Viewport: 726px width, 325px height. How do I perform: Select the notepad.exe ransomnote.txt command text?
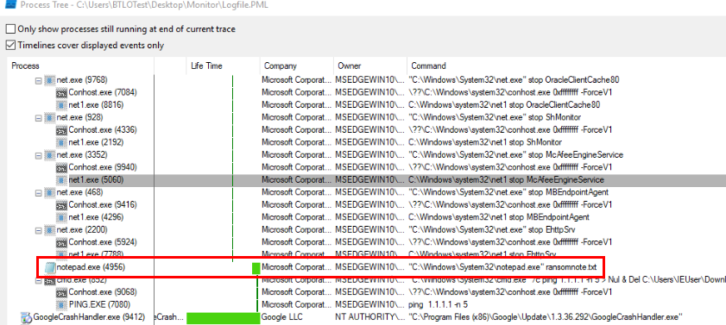502,267
